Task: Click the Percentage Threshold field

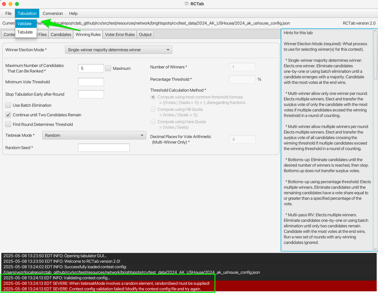Action: (242, 79)
